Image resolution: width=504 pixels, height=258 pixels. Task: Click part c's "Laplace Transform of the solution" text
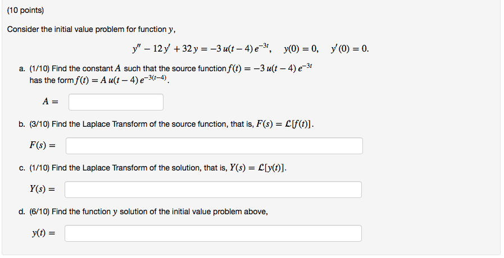(142, 168)
